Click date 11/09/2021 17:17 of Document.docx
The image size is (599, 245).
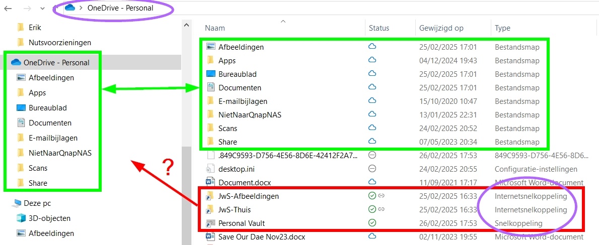click(447, 183)
